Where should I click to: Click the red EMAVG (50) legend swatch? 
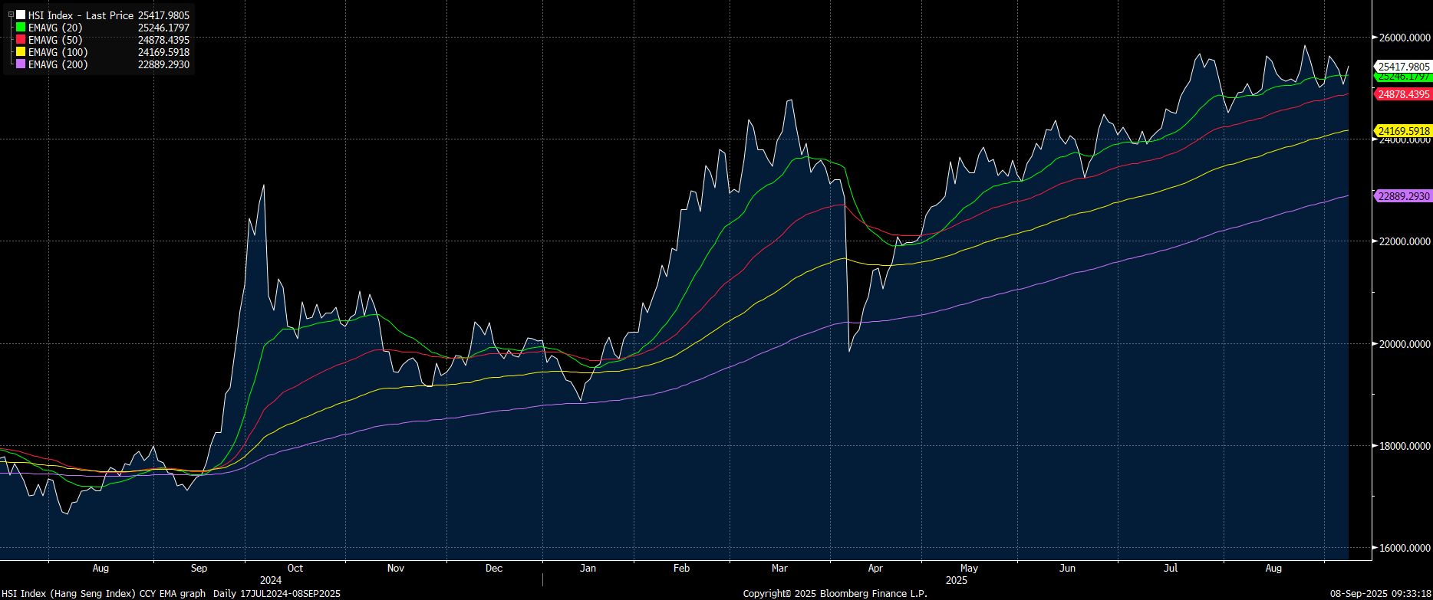pyautogui.click(x=21, y=40)
